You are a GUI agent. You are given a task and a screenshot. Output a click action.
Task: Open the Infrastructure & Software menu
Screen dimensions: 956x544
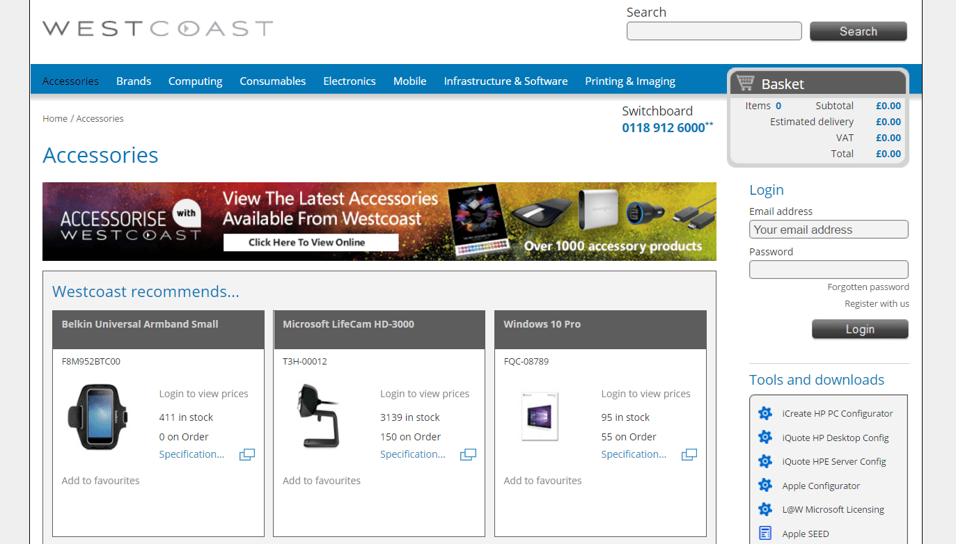point(506,81)
